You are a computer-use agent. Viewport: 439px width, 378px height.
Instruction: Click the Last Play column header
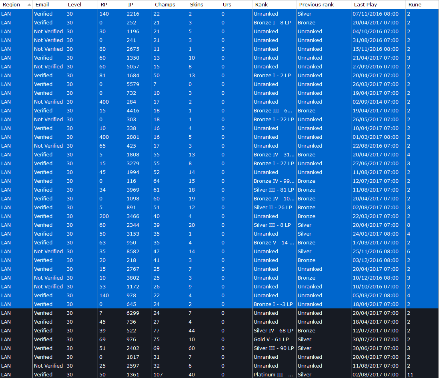[378, 4]
